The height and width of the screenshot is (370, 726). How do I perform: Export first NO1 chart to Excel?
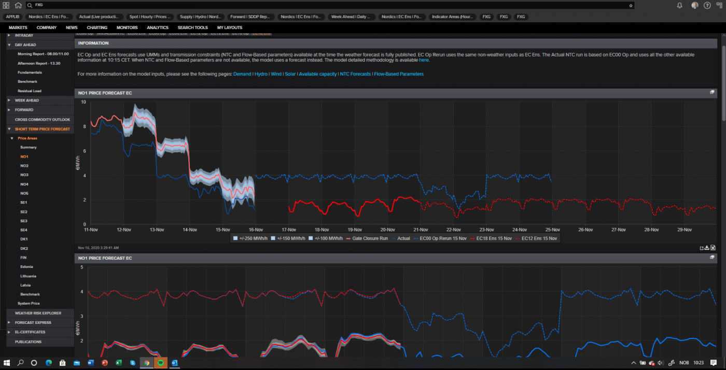point(713,248)
